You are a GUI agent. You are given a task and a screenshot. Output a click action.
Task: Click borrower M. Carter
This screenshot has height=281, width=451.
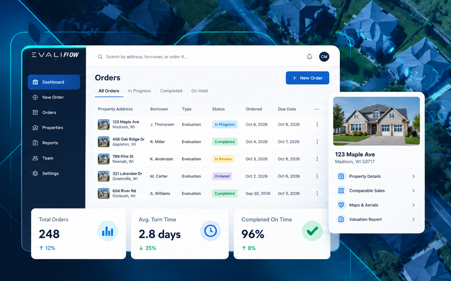[159, 176]
